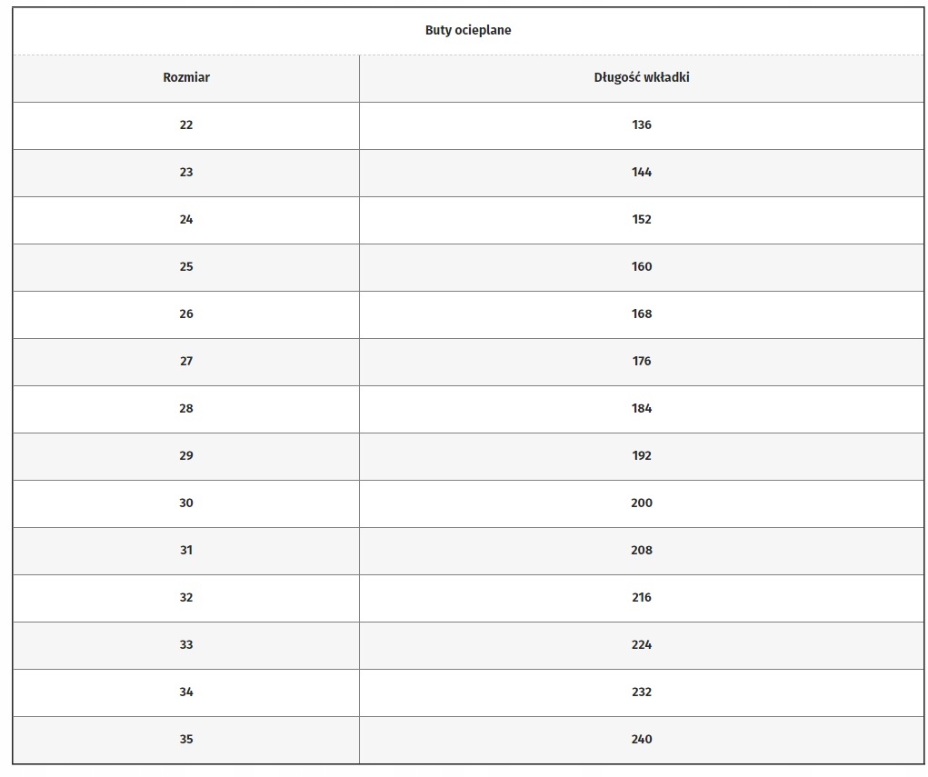Screen dimensions: 928x777
Task: Select size 22 cell
Action: 186,125
